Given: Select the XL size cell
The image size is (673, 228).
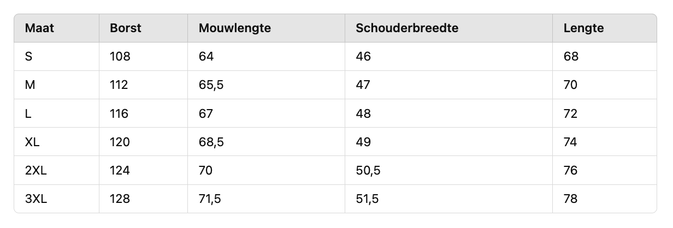Looking at the screenshot, I should point(33,142).
